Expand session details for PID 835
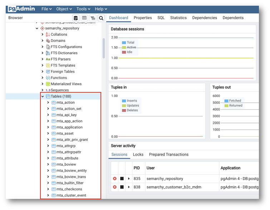This screenshot has height=210, width=270. 129,179
